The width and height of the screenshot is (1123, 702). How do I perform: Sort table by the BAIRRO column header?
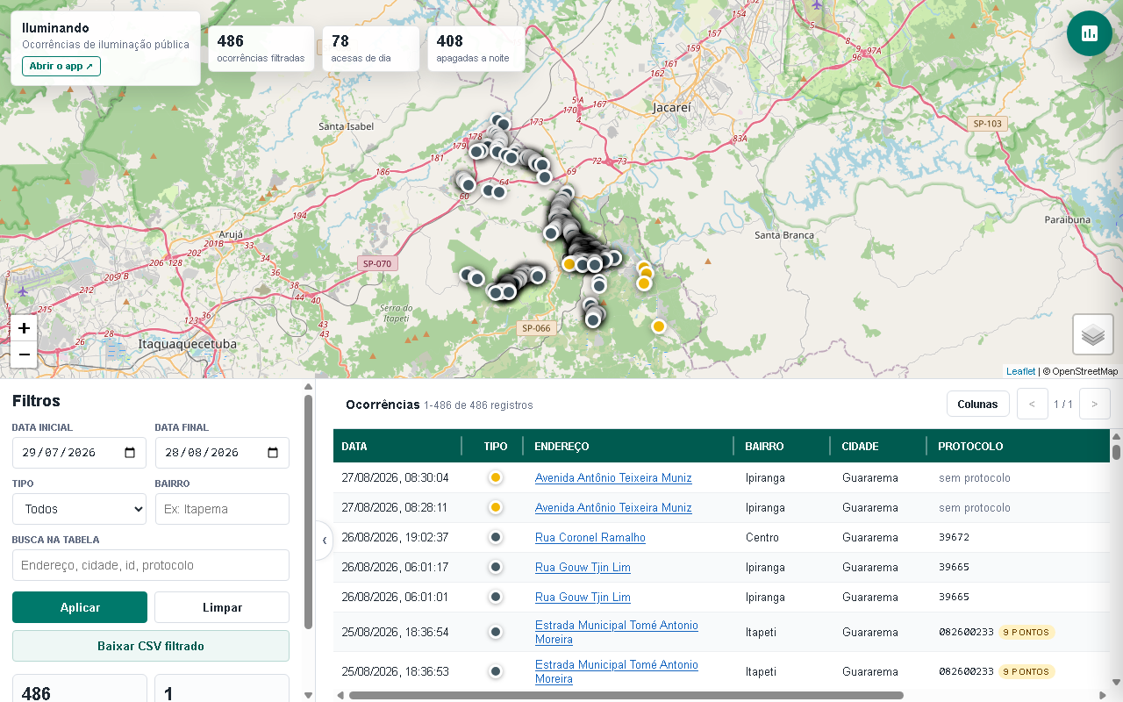[782, 446]
